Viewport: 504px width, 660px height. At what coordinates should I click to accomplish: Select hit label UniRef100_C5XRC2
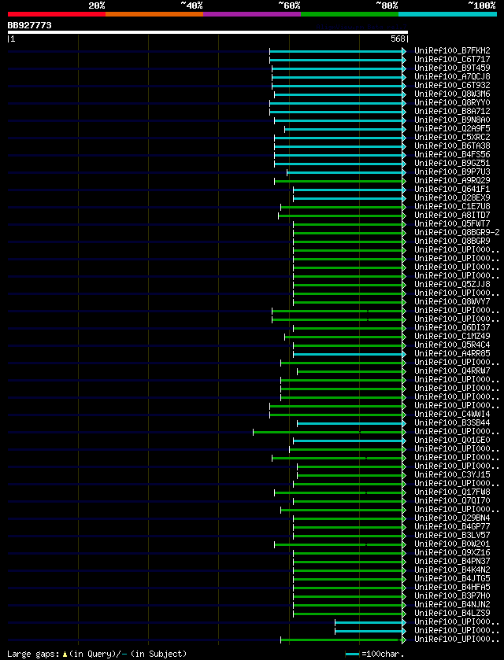[x=452, y=137]
